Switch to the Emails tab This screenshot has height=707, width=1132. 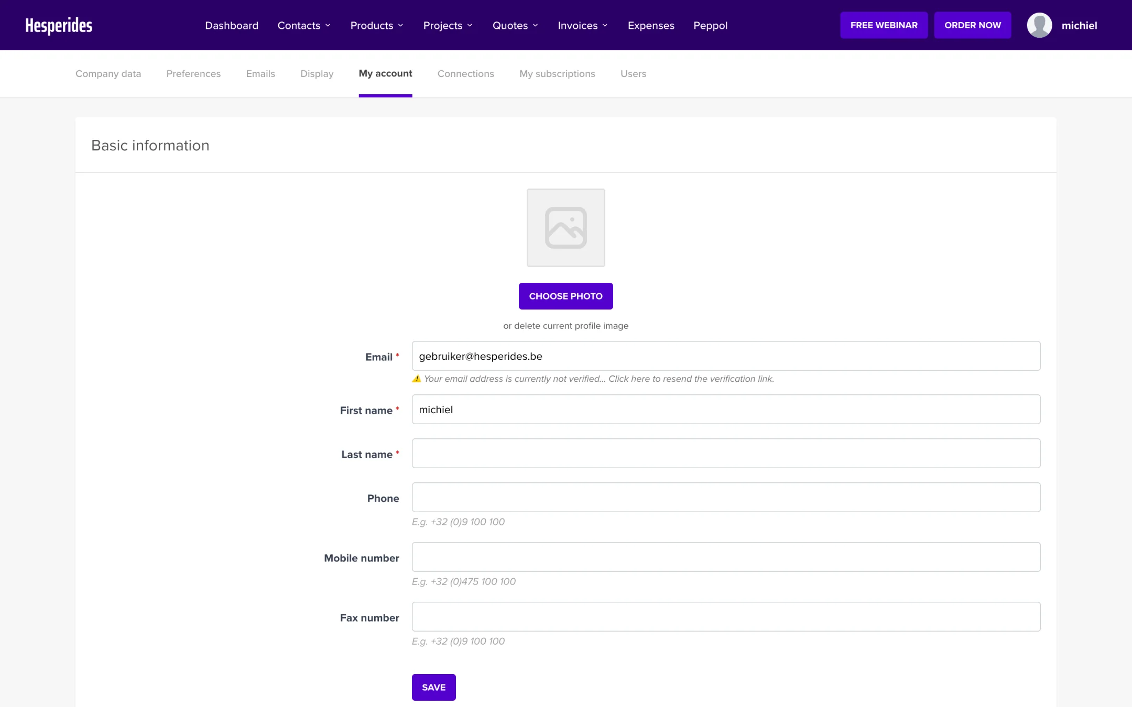pos(260,73)
